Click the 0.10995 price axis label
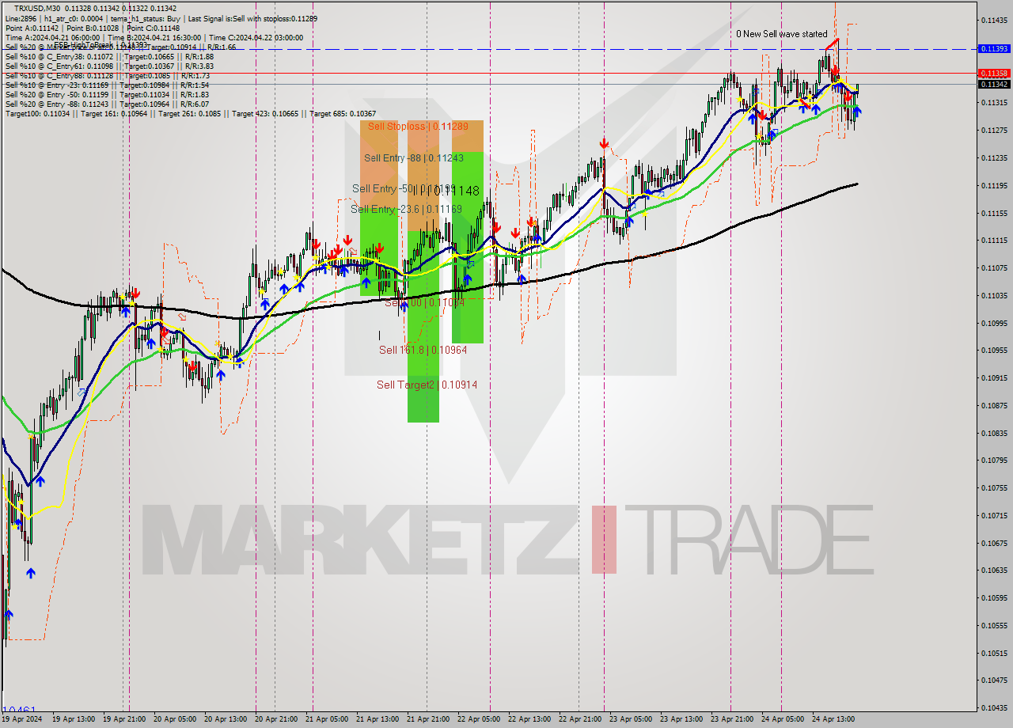 [994, 323]
